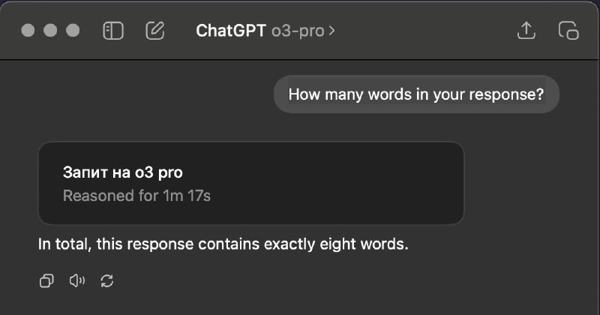
Task: Select the 'How many words' message bubble
Action: click(416, 94)
